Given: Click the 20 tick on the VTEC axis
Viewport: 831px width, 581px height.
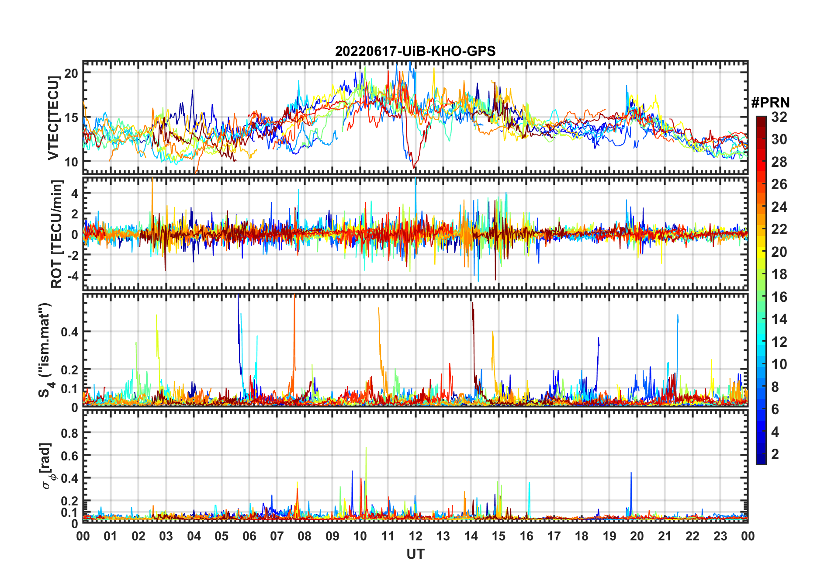Looking at the screenshot, I should (x=71, y=73).
